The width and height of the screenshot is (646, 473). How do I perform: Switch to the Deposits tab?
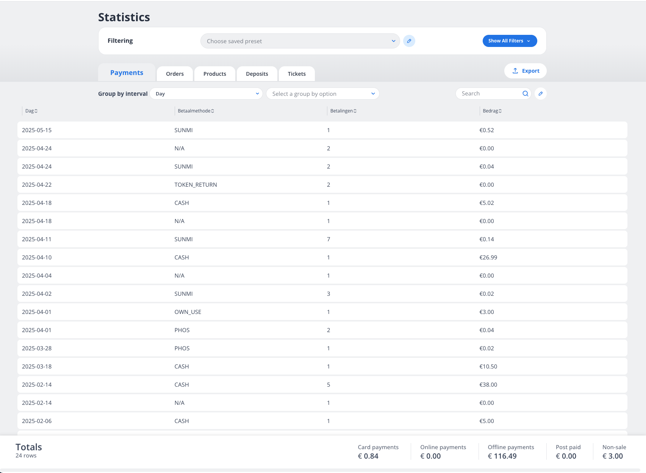tap(257, 73)
